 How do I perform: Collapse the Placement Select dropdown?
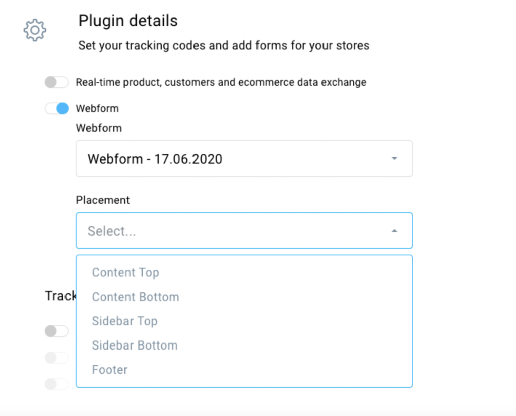click(244, 231)
